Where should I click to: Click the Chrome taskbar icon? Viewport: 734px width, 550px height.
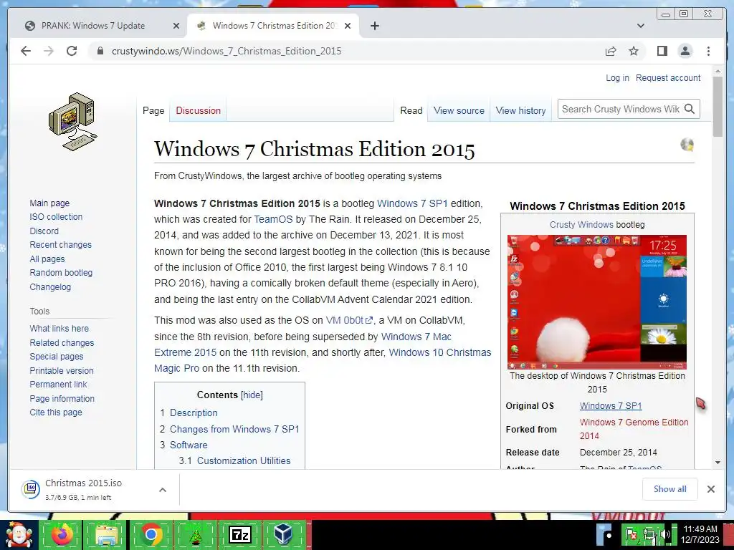tap(151, 534)
